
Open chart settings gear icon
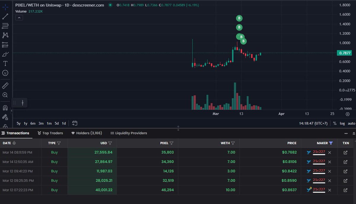click(347, 114)
